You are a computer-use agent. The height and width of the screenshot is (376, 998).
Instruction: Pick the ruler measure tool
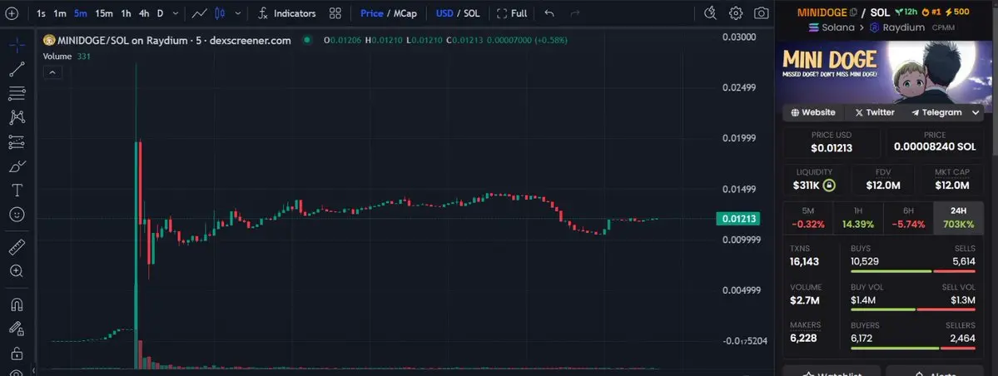(x=17, y=247)
